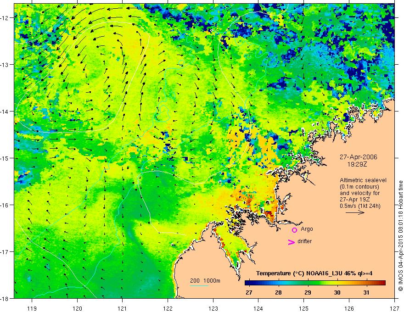Click the latitude axis label -18
This screenshot has height=312, width=404.
point(5,299)
